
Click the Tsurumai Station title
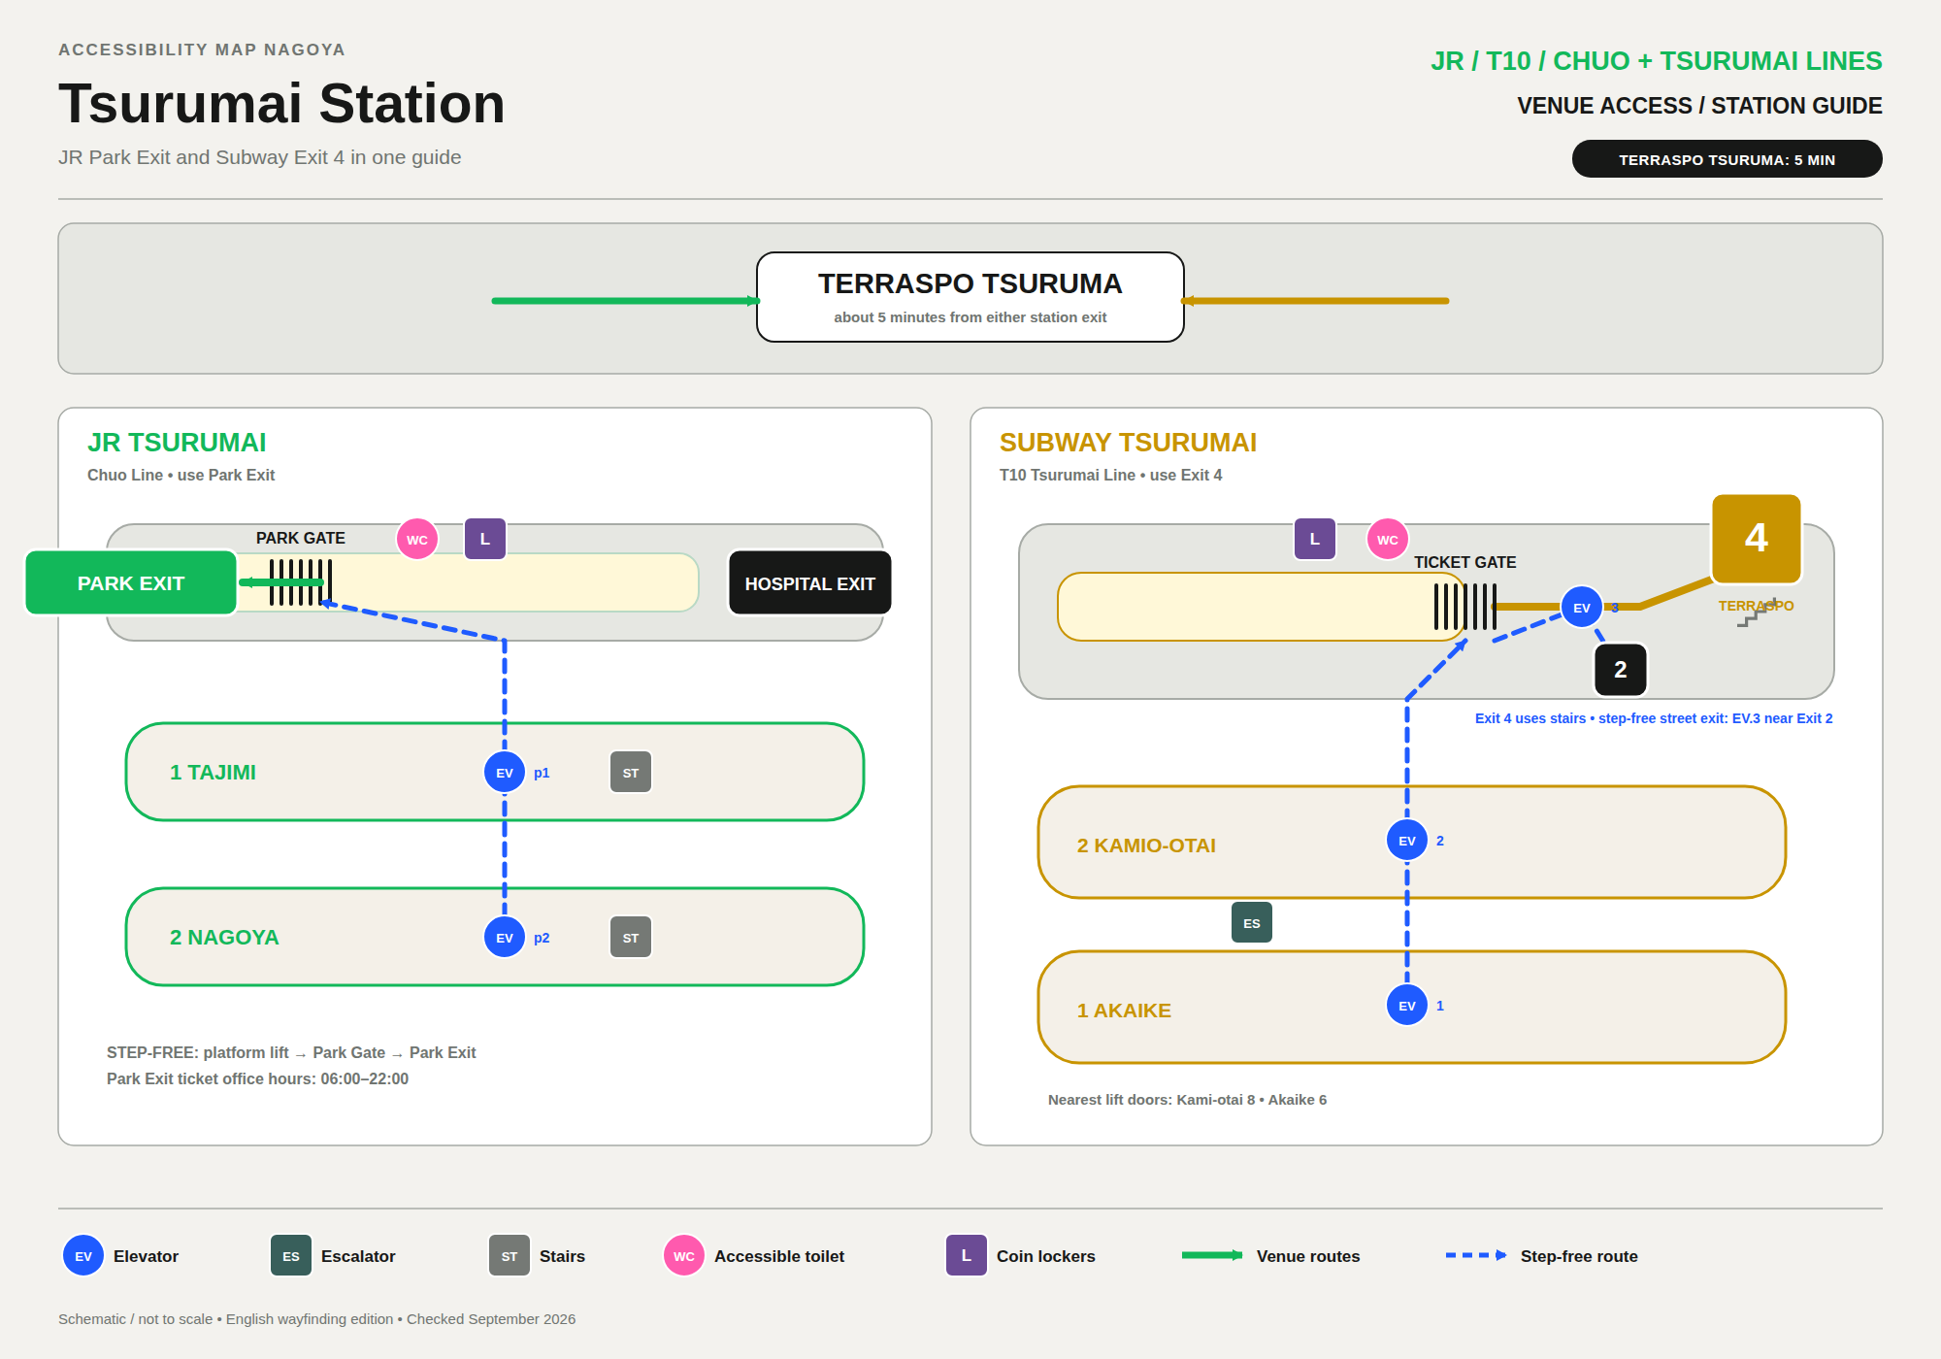click(281, 103)
